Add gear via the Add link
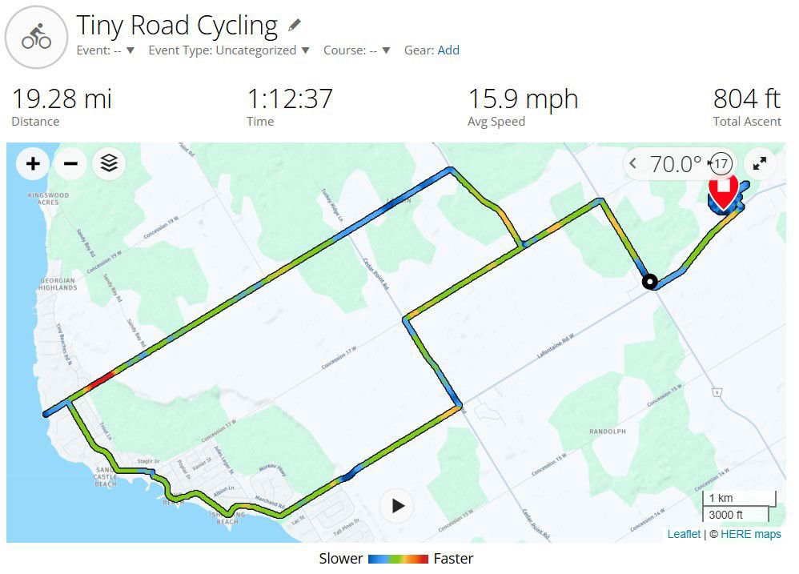The height and width of the screenshot is (574, 799). click(448, 50)
